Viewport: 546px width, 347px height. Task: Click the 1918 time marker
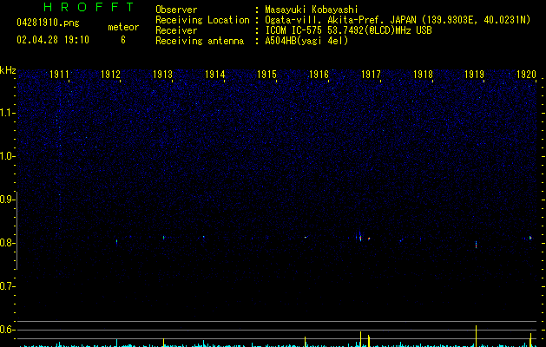pyautogui.click(x=423, y=75)
